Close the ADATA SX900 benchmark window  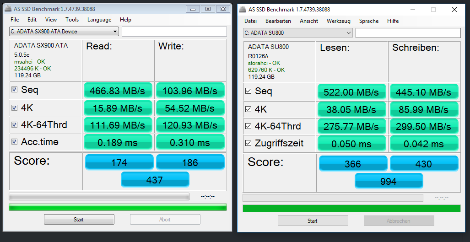(x=222, y=9)
